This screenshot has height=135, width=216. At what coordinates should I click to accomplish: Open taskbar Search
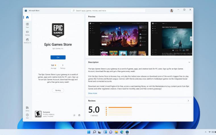(x=94, y=132)
